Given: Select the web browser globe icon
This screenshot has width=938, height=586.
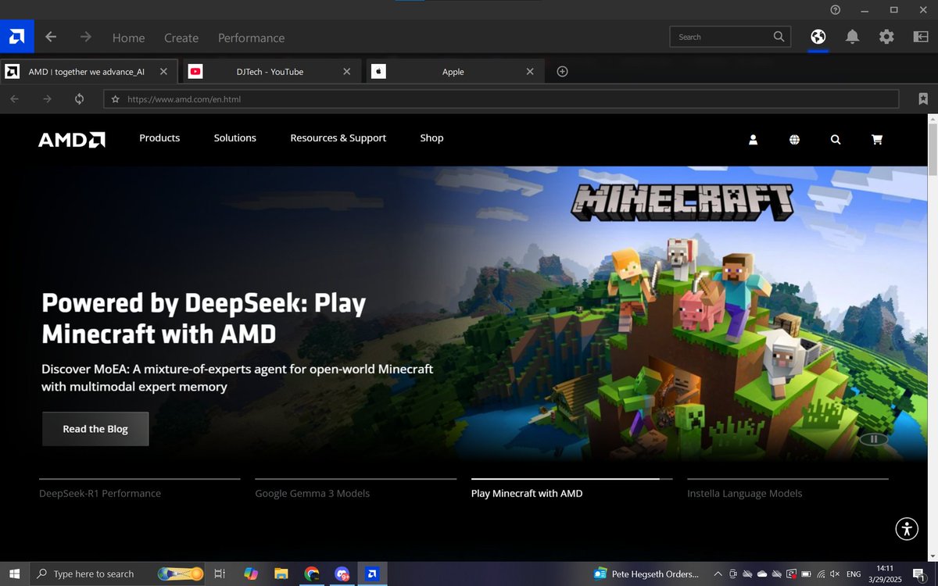Looking at the screenshot, I should [x=818, y=37].
